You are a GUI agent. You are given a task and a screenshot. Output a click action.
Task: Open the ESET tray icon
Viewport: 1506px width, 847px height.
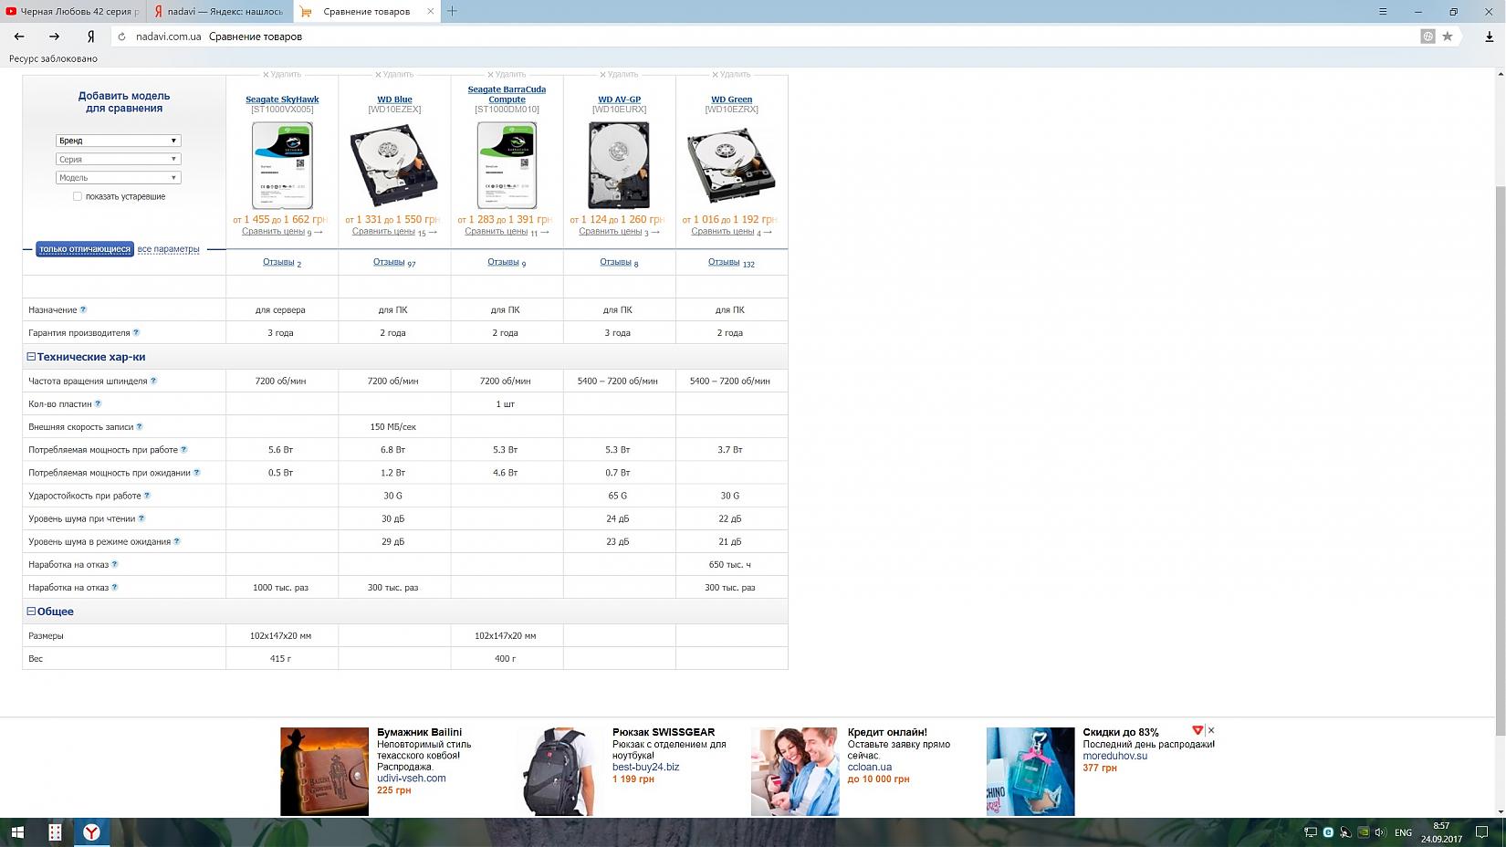(1328, 832)
